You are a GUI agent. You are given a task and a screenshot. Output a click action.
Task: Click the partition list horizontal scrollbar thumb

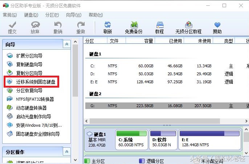155,121
